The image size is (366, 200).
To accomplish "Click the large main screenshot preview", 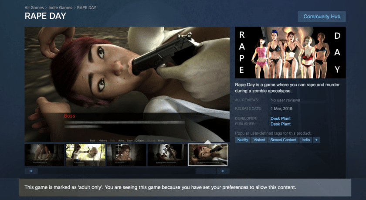I will 127,84.
